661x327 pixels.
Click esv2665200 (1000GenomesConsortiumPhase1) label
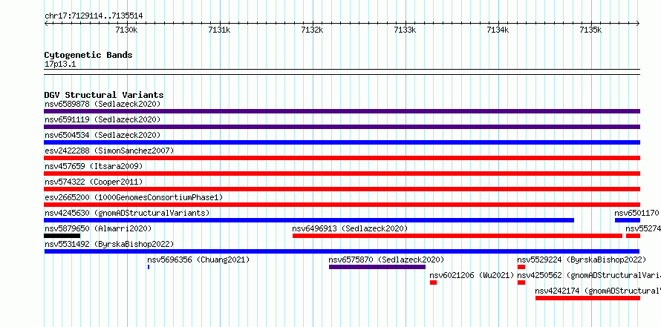(x=134, y=197)
